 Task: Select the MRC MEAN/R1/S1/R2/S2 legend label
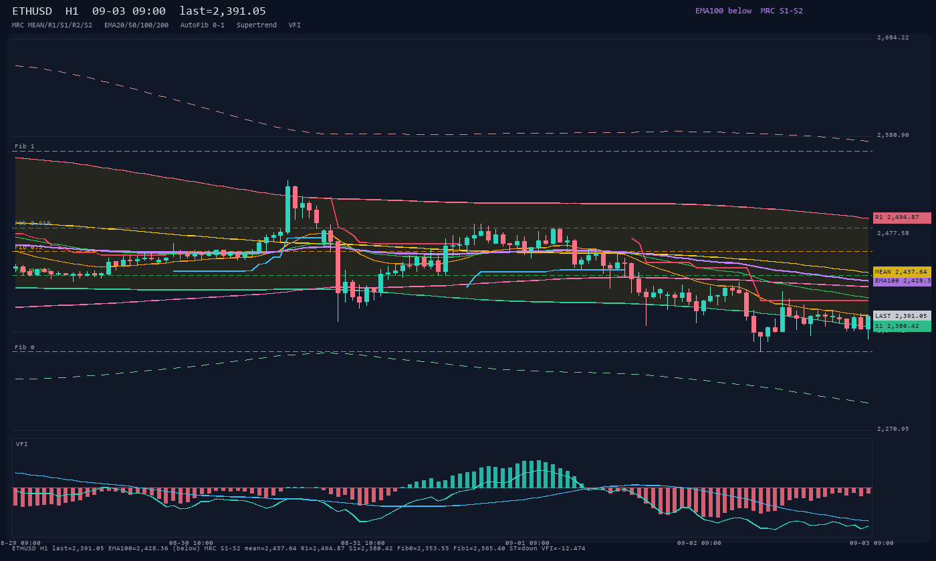[52, 25]
